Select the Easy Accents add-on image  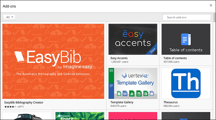pos(133,39)
